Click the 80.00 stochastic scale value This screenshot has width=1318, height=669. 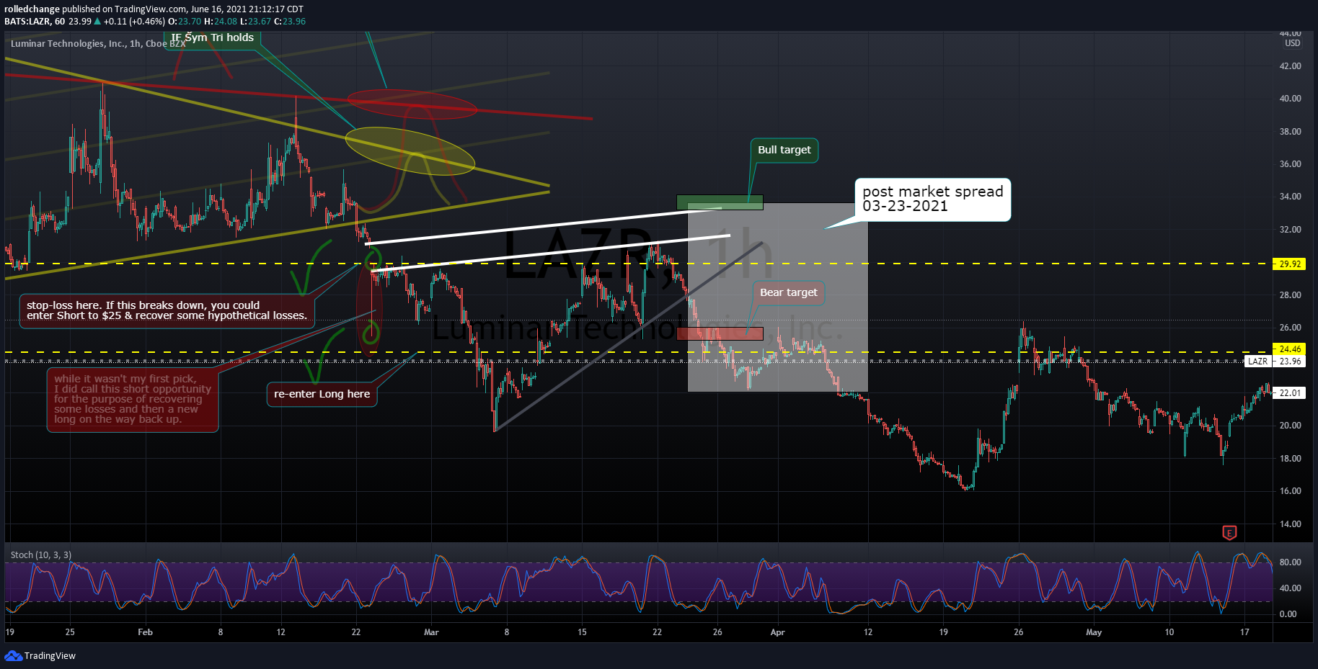pyautogui.click(x=1290, y=562)
